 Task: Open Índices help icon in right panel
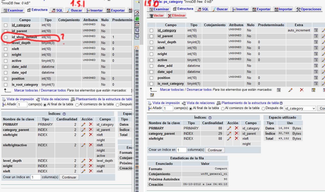pos(210,118)
